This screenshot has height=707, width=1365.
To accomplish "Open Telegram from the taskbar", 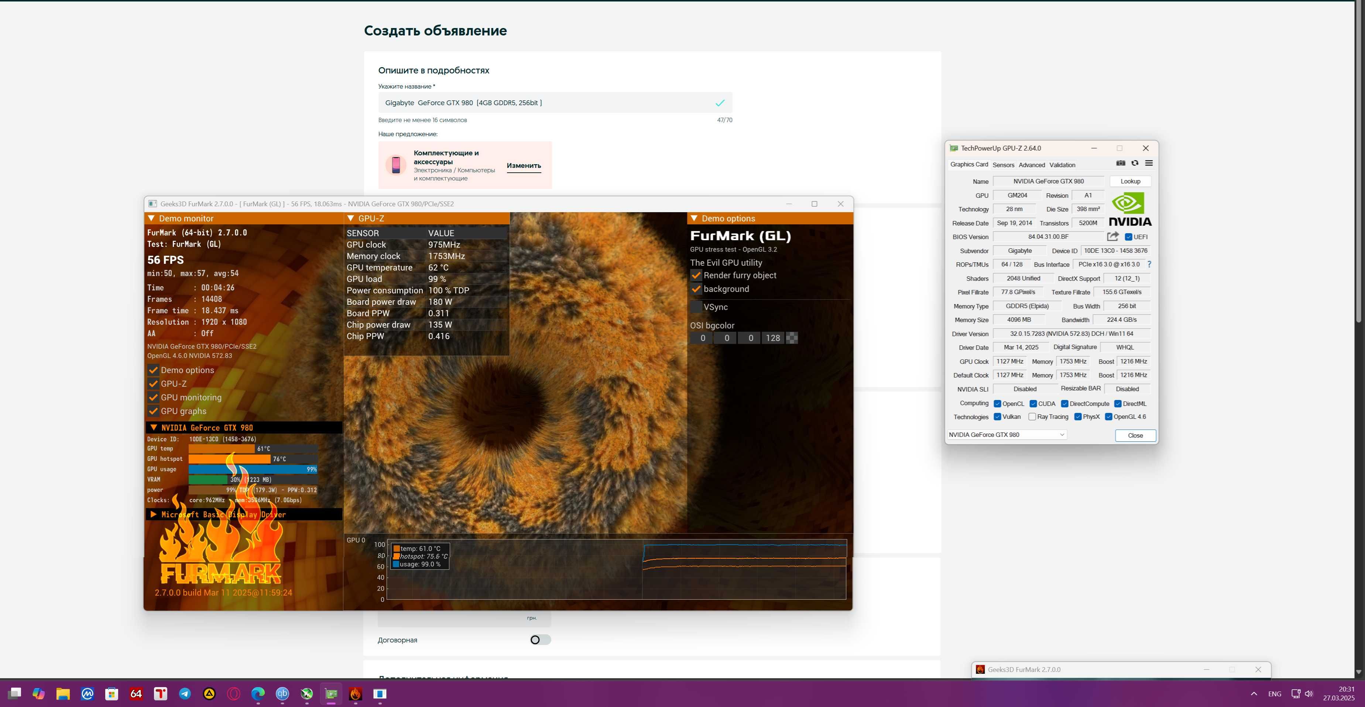I will tap(185, 693).
